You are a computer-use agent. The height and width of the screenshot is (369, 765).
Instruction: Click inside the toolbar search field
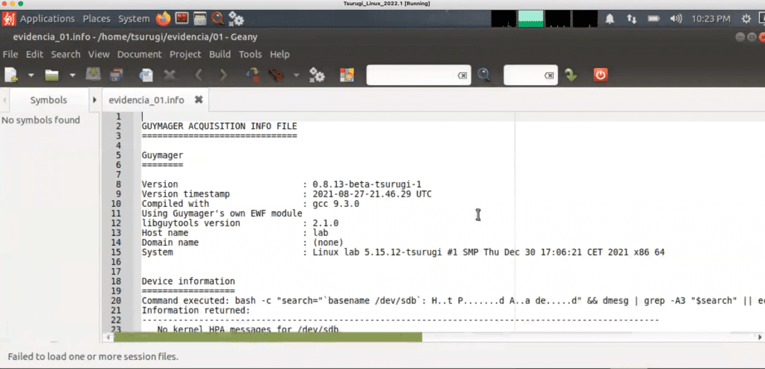[x=412, y=75]
